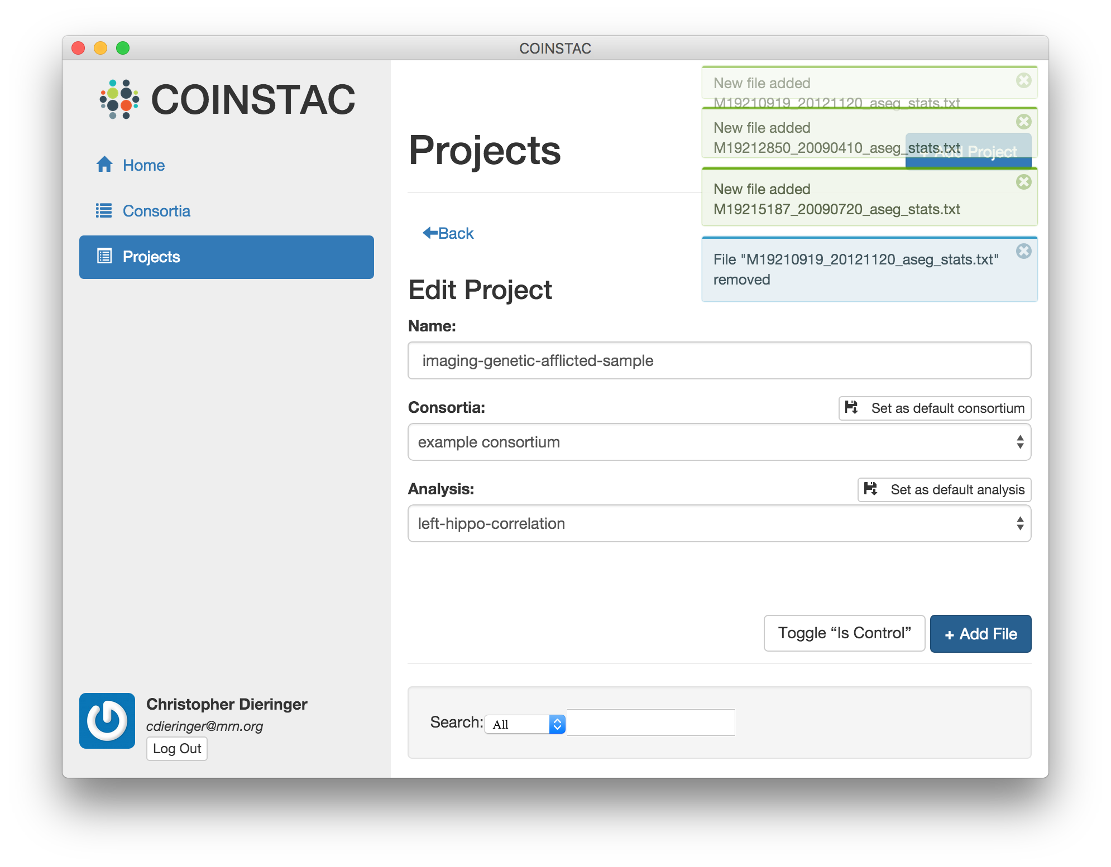The image size is (1111, 867).
Task: Expand the left-hippo-correlation analysis dropdown
Action: point(719,523)
